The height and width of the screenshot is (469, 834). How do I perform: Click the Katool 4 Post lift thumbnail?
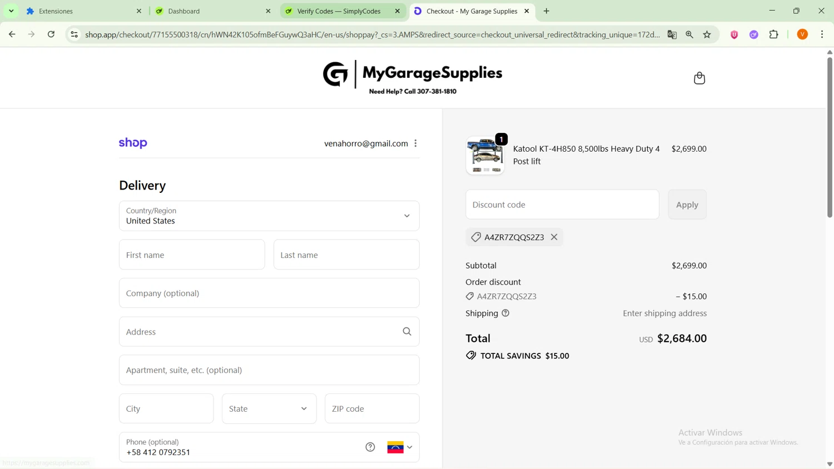[485, 156]
